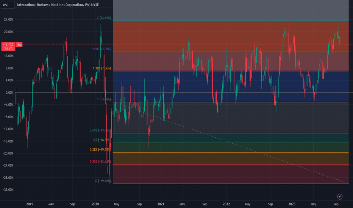Click the 2021 label on time axis
This screenshot has width=353, height=208.
[161, 204]
